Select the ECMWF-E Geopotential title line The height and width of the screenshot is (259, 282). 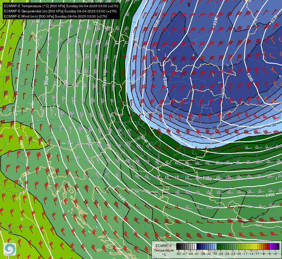pos(60,11)
